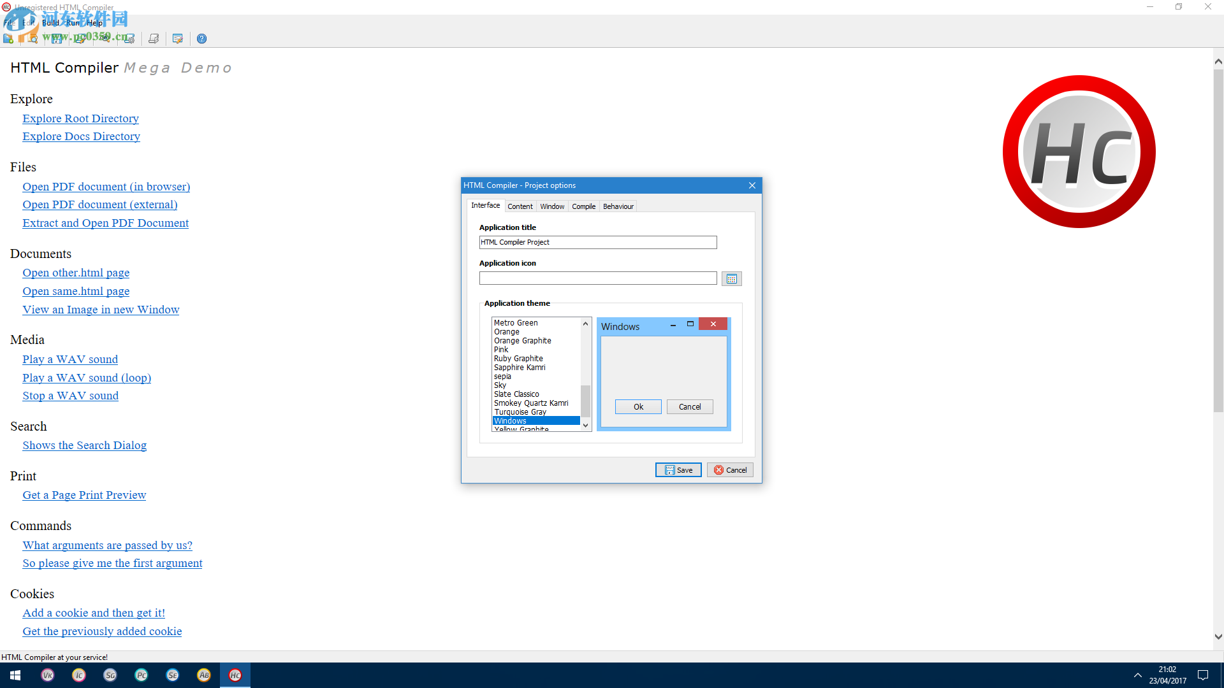The height and width of the screenshot is (688, 1224).
Task: Expand the Content tab options
Action: click(518, 206)
